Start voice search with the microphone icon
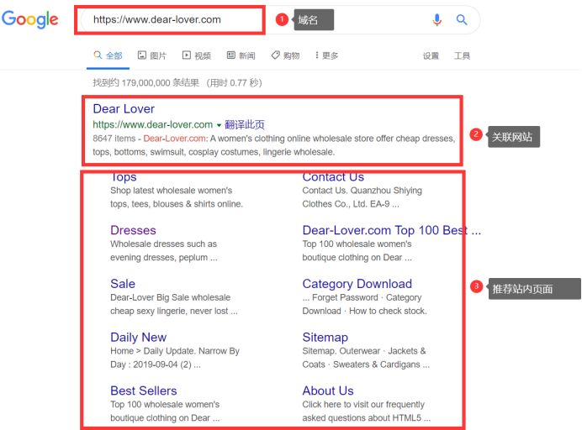582x430 pixels. [x=437, y=19]
